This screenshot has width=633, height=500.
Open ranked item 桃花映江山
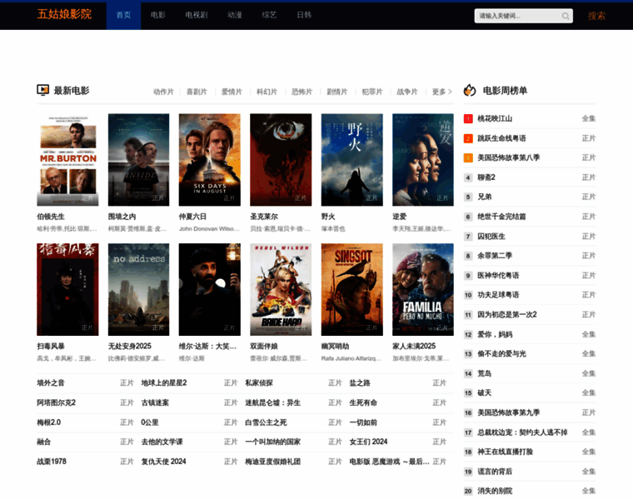495,118
